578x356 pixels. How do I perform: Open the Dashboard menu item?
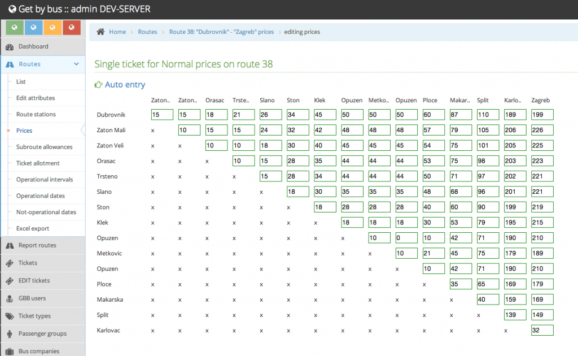pos(43,46)
